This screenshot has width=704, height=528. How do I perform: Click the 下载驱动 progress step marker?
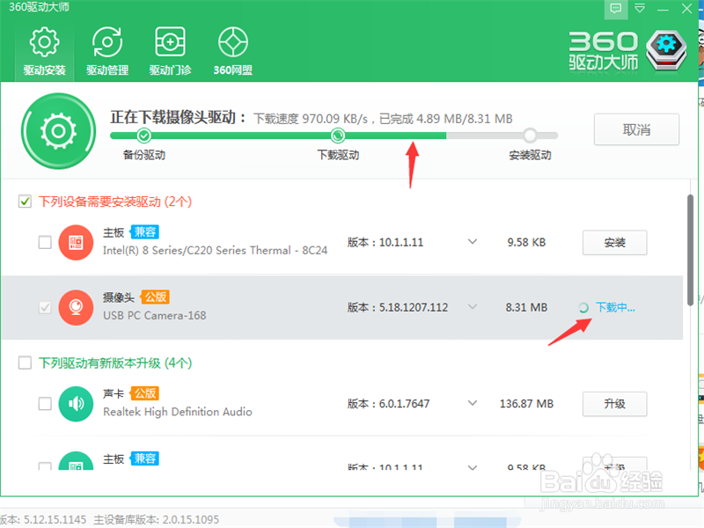click(x=338, y=136)
